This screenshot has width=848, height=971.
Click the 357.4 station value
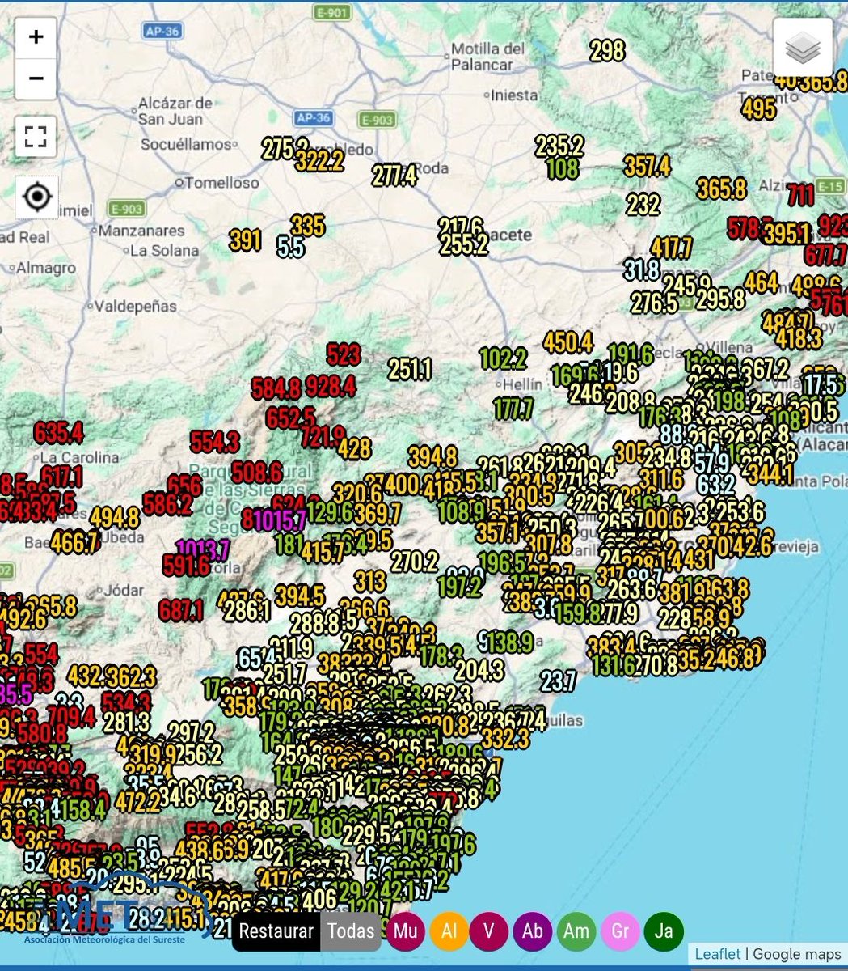click(647, 166)
